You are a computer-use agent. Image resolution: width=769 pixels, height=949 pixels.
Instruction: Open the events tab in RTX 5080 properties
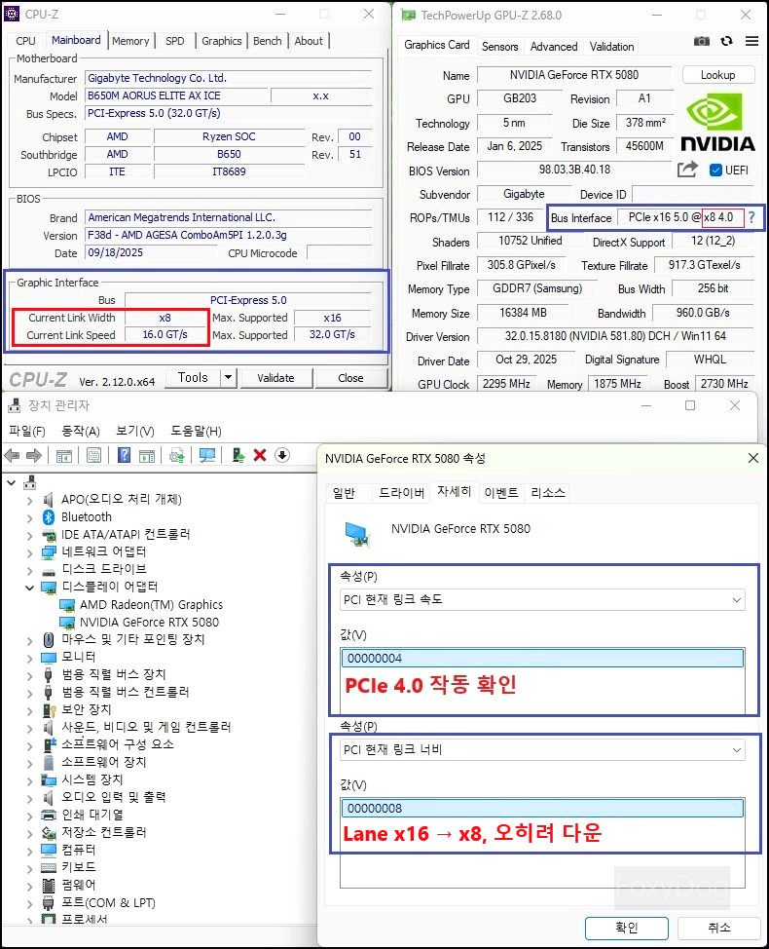[x=501, y=493]
